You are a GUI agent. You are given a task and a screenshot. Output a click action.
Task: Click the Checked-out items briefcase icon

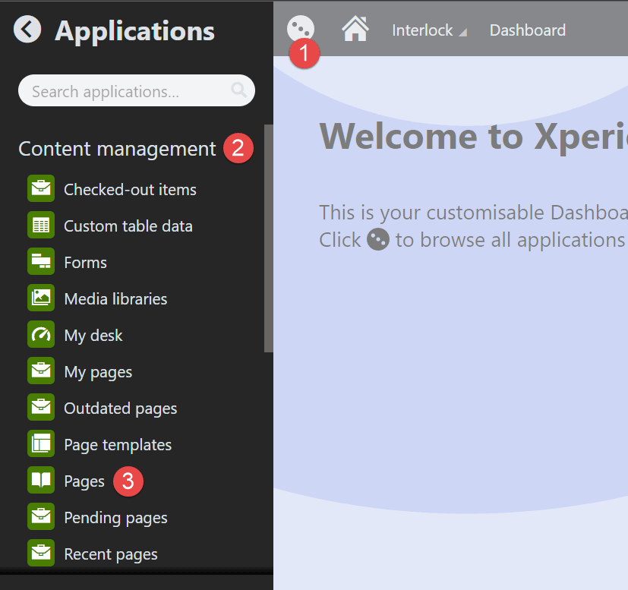click(x=41, y=188)
